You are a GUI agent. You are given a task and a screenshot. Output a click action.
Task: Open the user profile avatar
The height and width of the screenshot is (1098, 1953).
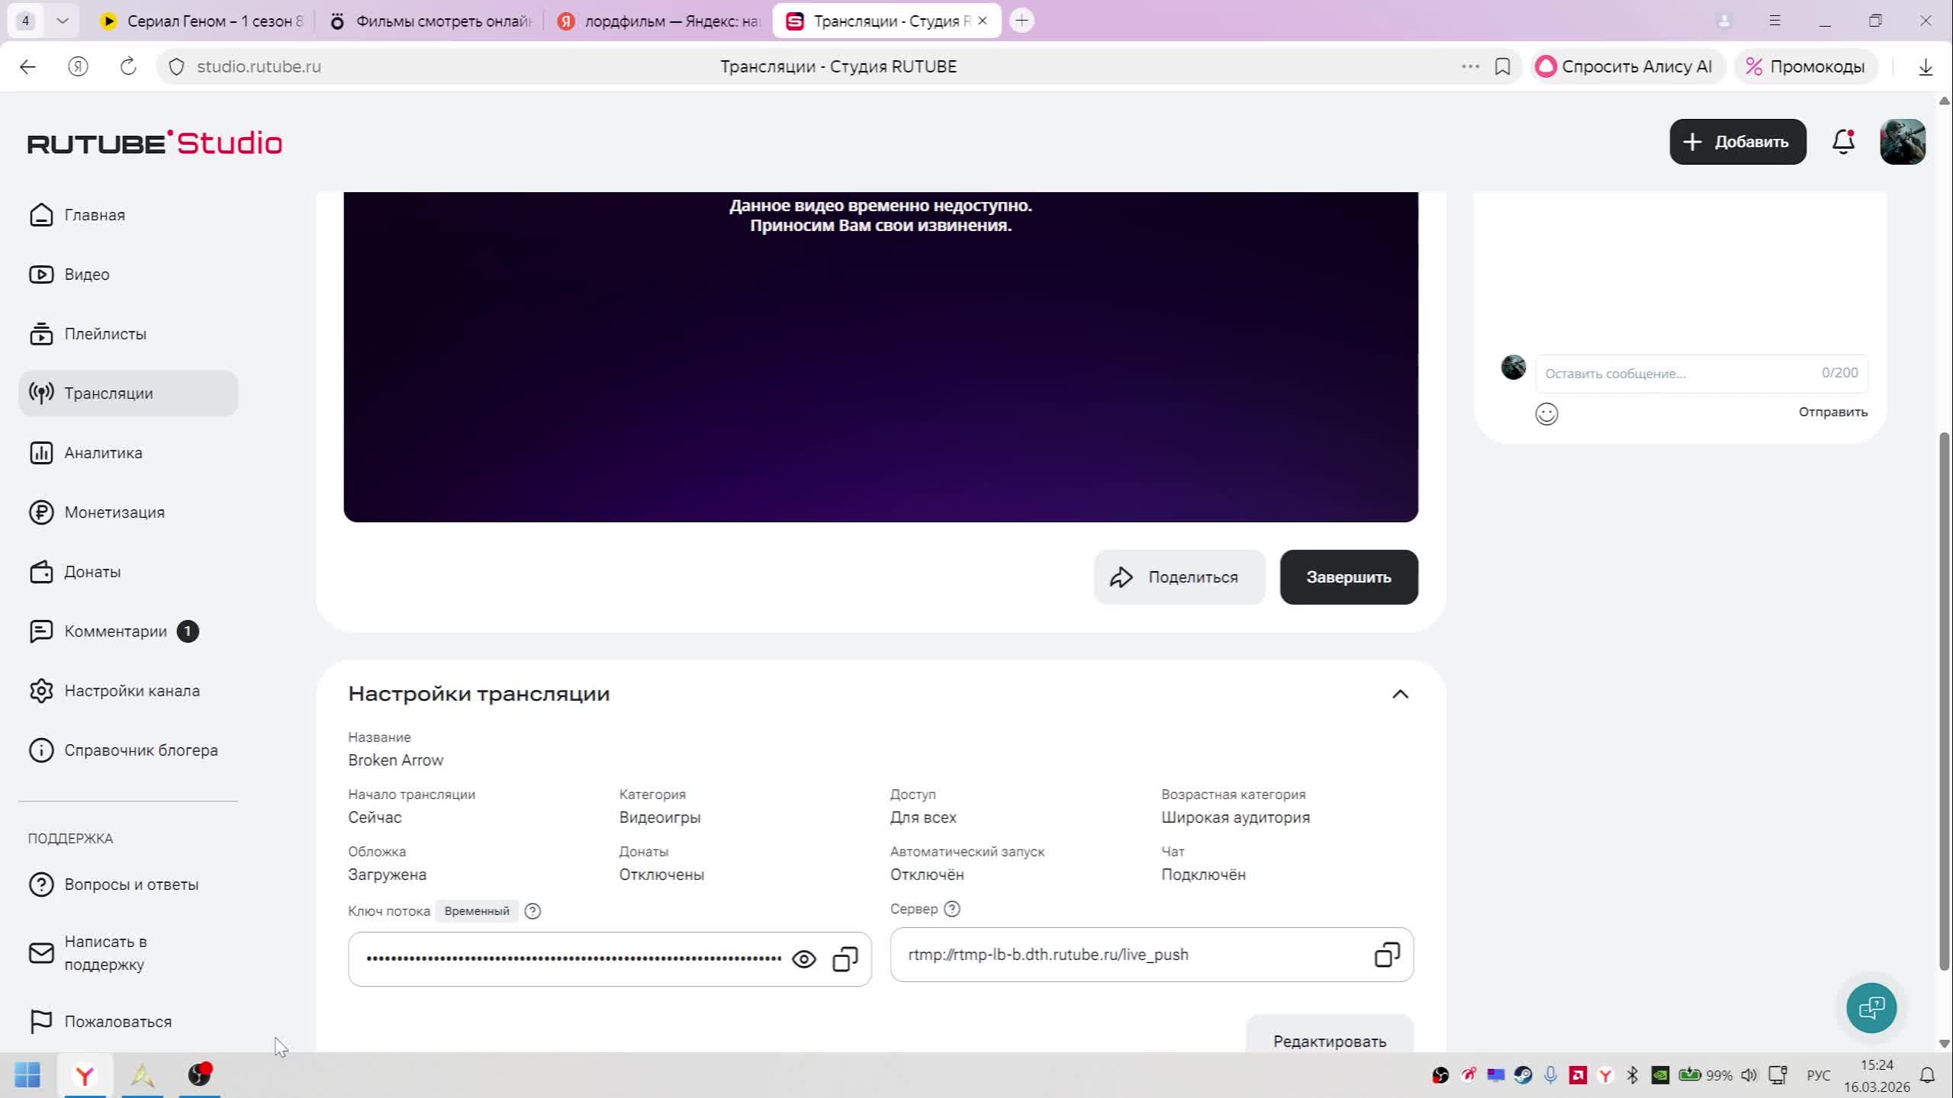[x=1902, y=142]
